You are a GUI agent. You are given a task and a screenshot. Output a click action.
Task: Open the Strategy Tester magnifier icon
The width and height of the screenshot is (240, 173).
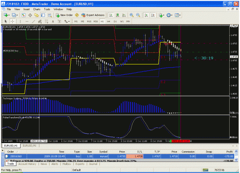tap(50, 15)
